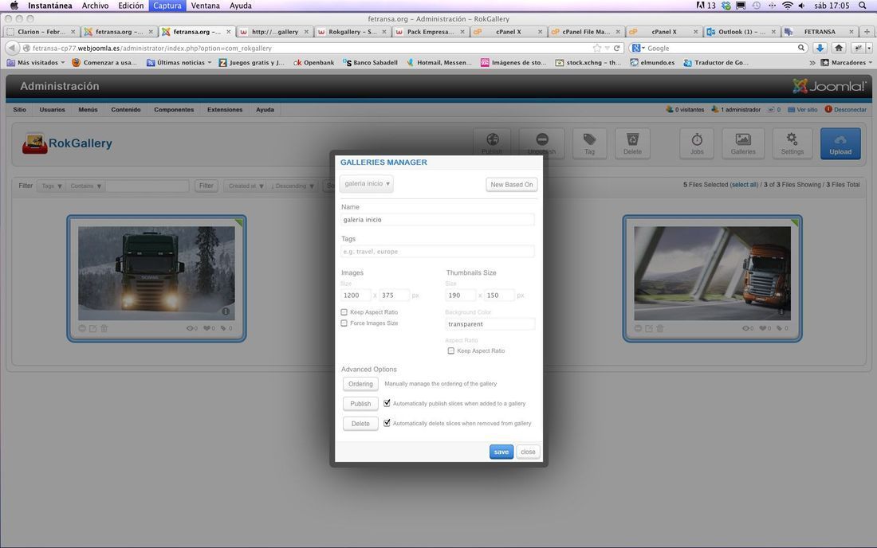Click the Publish globe toolbar icon

[492, 143]
